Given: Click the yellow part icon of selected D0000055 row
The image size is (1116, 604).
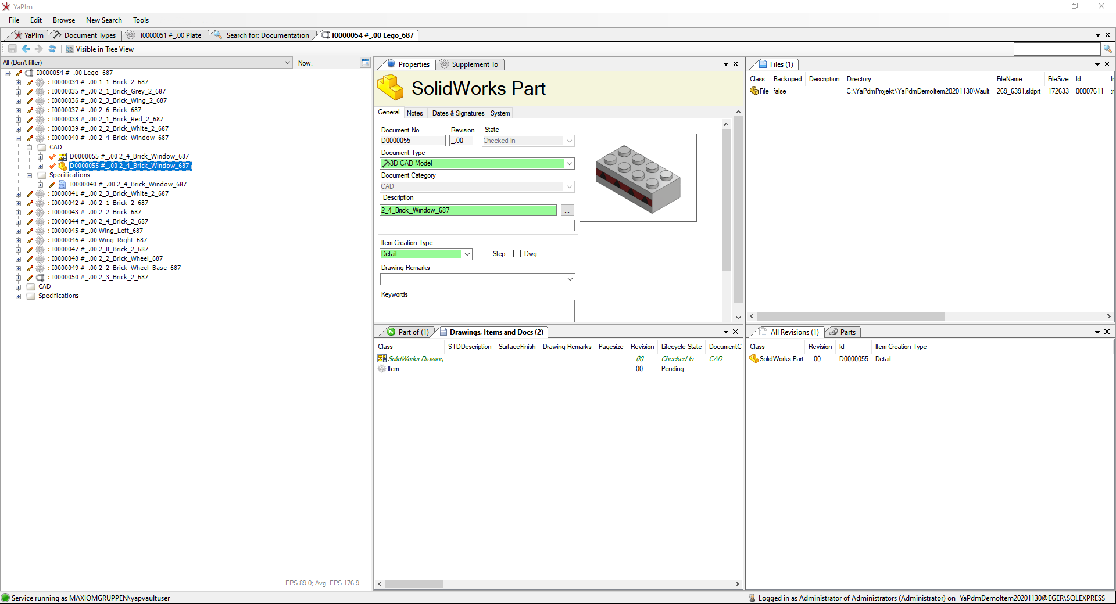Looking at the screenshot, I should click(62, 166).
